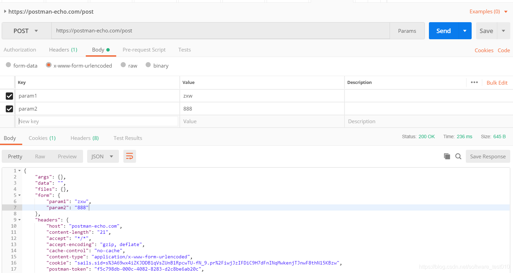Select the request Body tab

click(100, 49)
